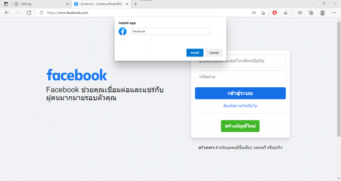Edit the app name field in Install app
The width and height of the screenshot is (341, 181).
click(x=170, y=31)
